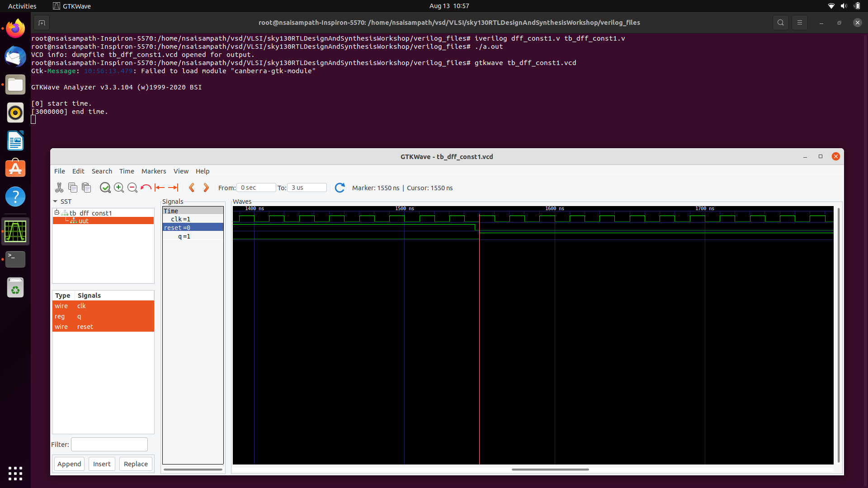Click the Zoom Fit magnifier icon
Image resolution: width=868 pixels, height=488 pixels.
pos(105,188)
